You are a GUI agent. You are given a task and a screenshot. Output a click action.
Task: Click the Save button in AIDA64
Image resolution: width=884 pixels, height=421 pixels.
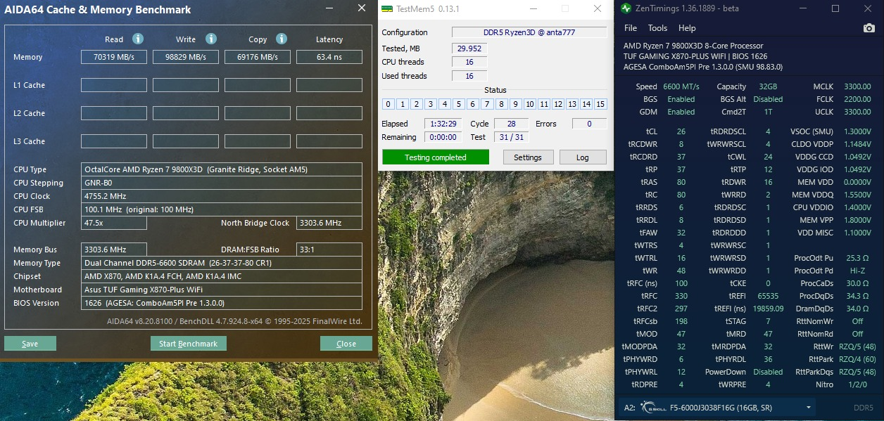30,344
